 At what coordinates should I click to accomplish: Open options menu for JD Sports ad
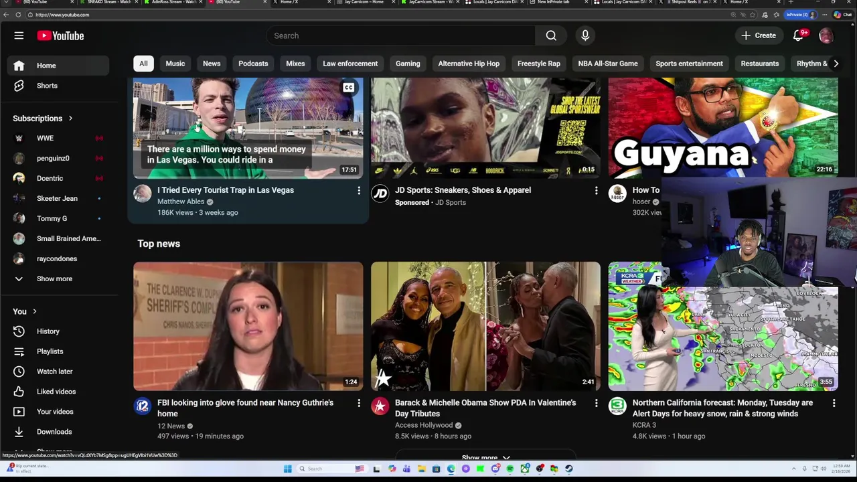pos(596,191)
